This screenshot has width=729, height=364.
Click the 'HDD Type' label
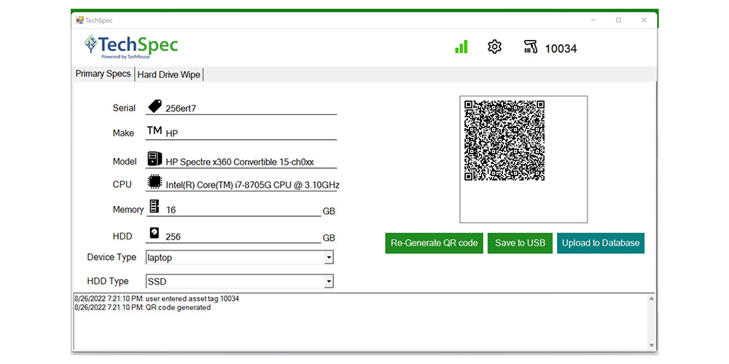click(x=107, y=281)
